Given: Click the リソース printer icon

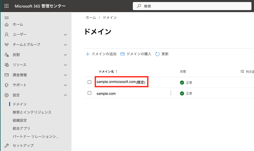Looking at the screenshot, I should (x=7, y=65).
